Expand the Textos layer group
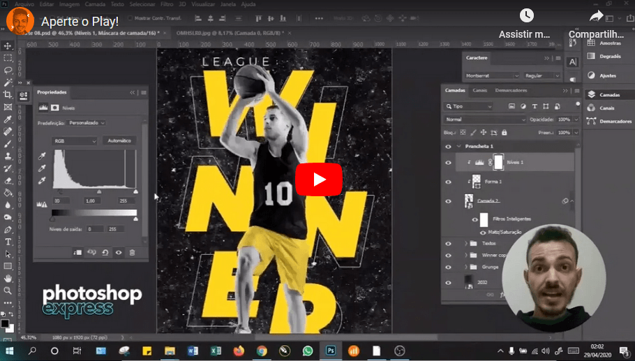Image resolution: width=635 pixels, height=361 pixels. (x=465, y=244)
